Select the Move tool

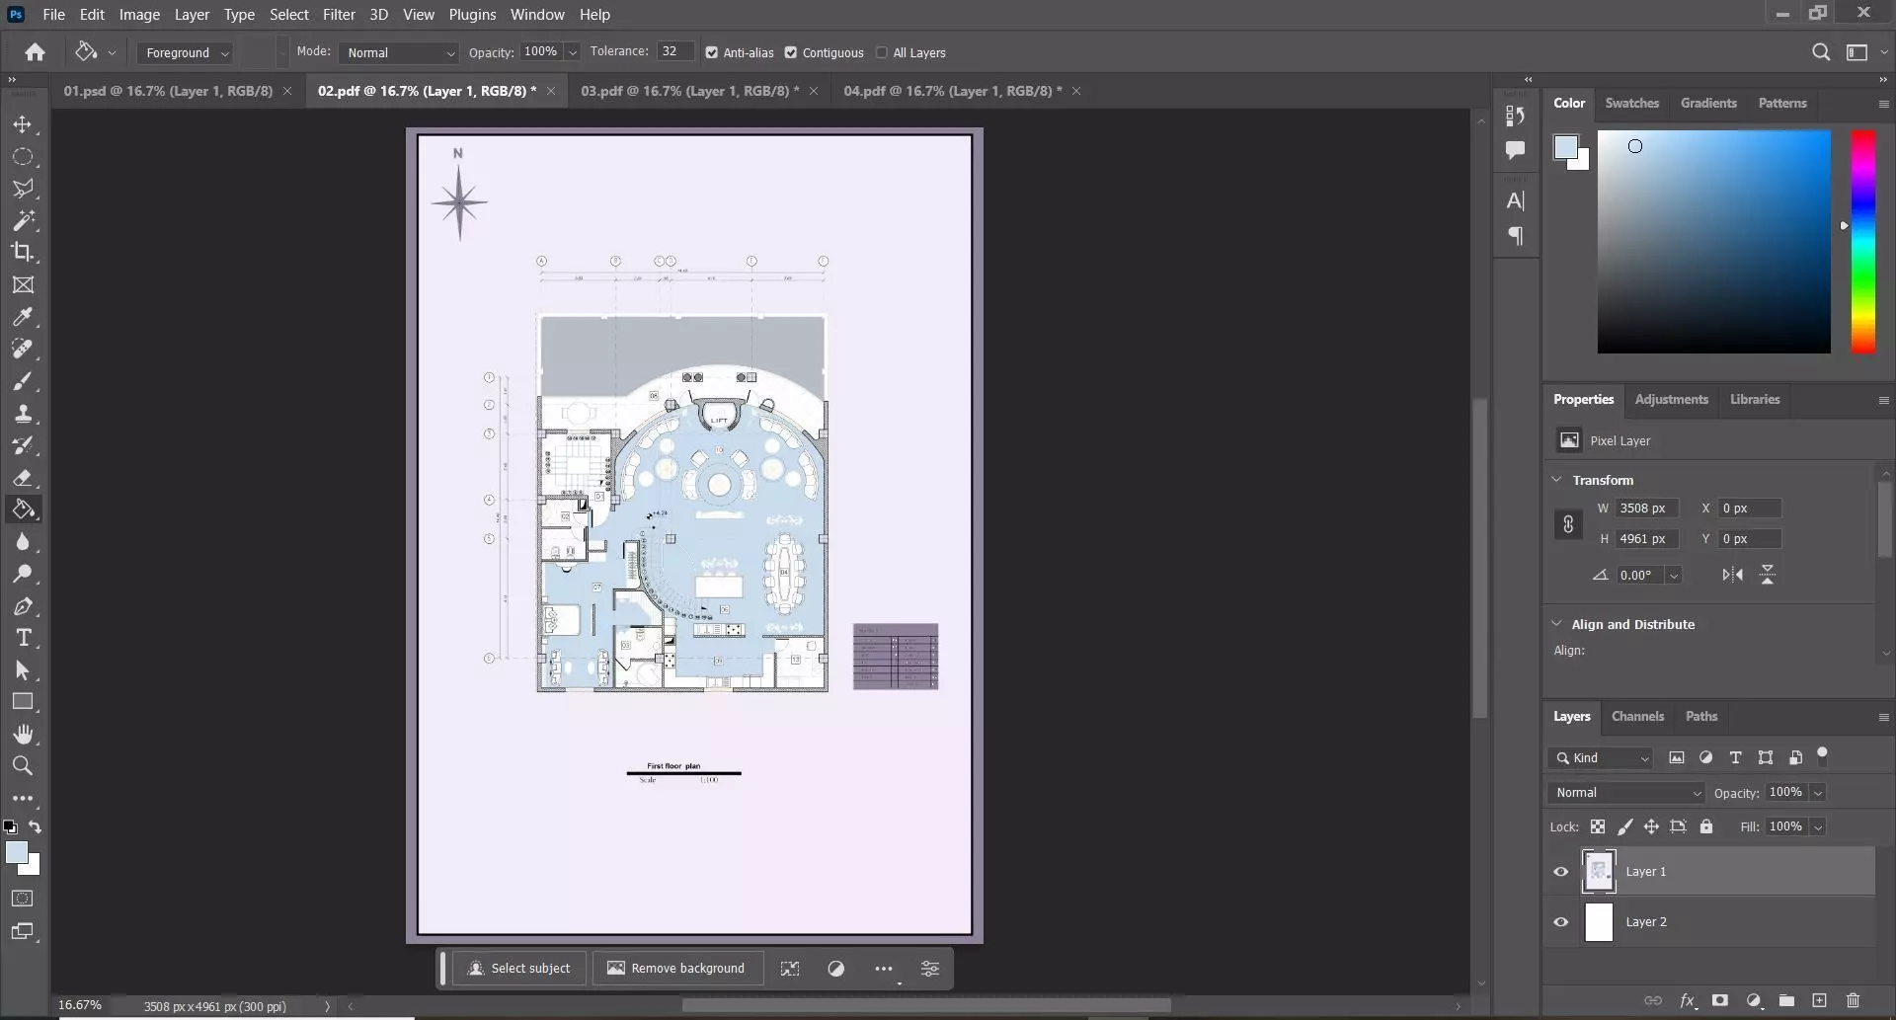(23, 124)
